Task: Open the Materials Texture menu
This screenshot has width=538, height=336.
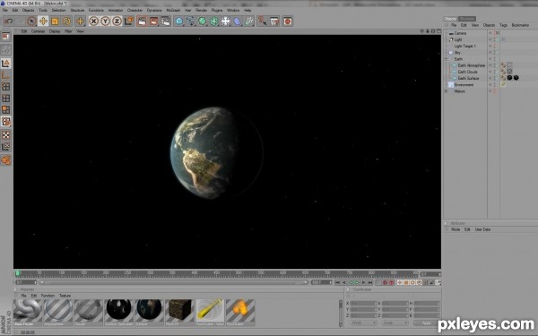Action: click(x=65, y=296)
